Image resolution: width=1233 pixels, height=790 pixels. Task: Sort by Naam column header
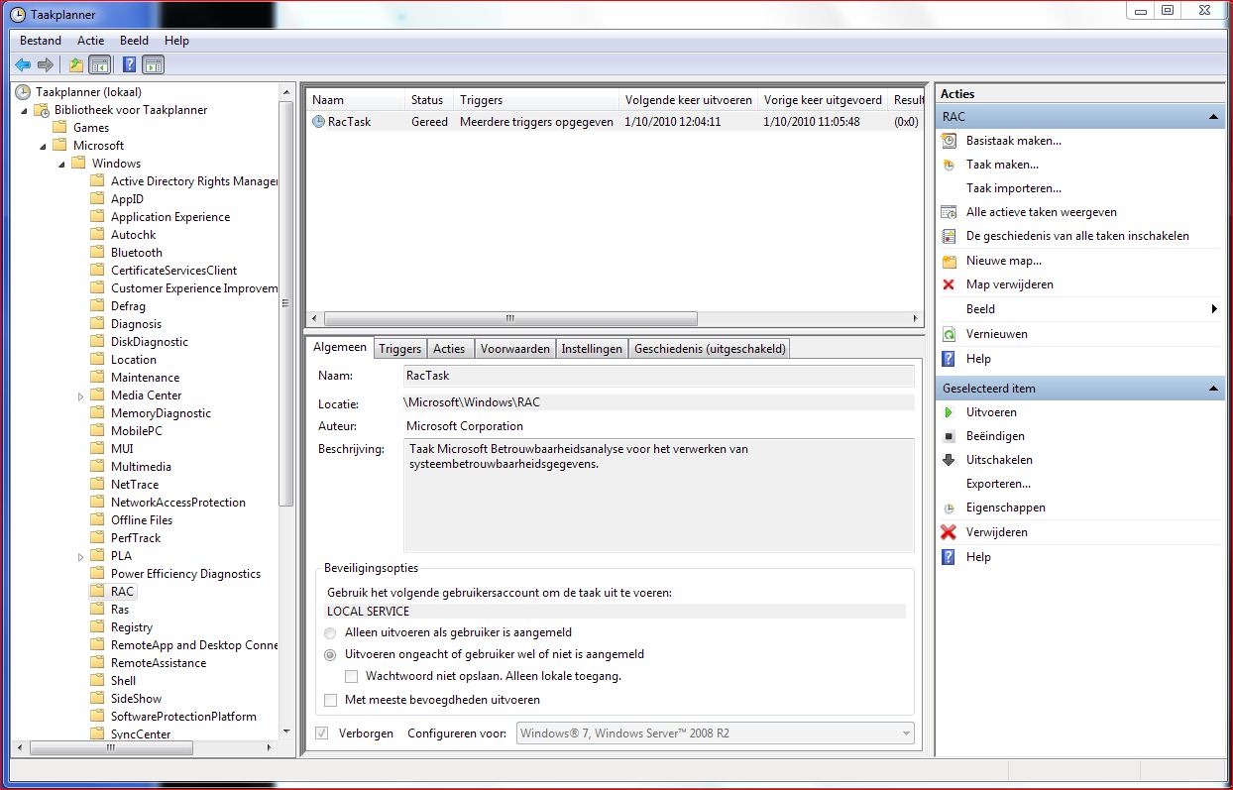[356, 100]
